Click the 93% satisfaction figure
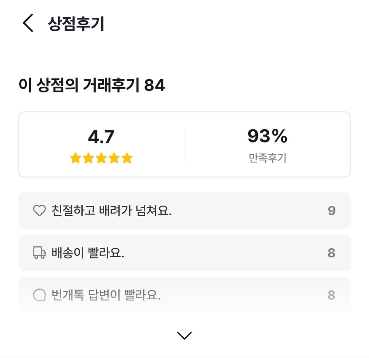The height and width of the screenshot is (358, 369). point(267,136)
